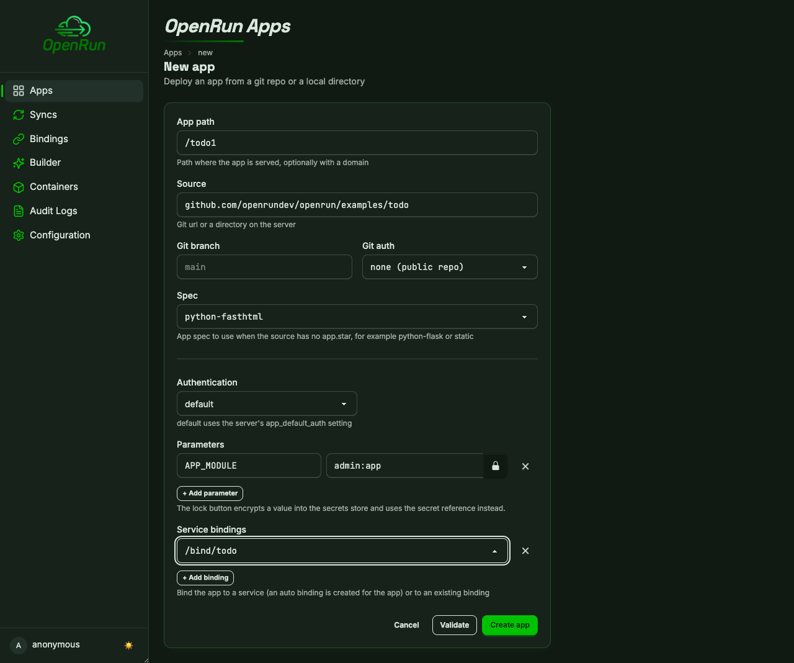Navigate to Builder section
This screenshot has height=663, width=794.
pyautogui.click(x=74, y=163)
